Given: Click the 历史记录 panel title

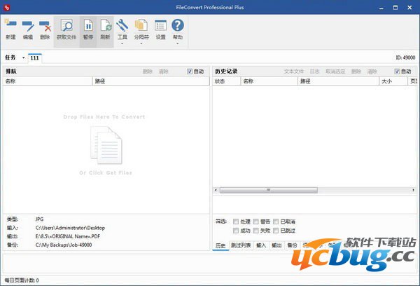Looking at the screenshot, I should click(226, 71).
